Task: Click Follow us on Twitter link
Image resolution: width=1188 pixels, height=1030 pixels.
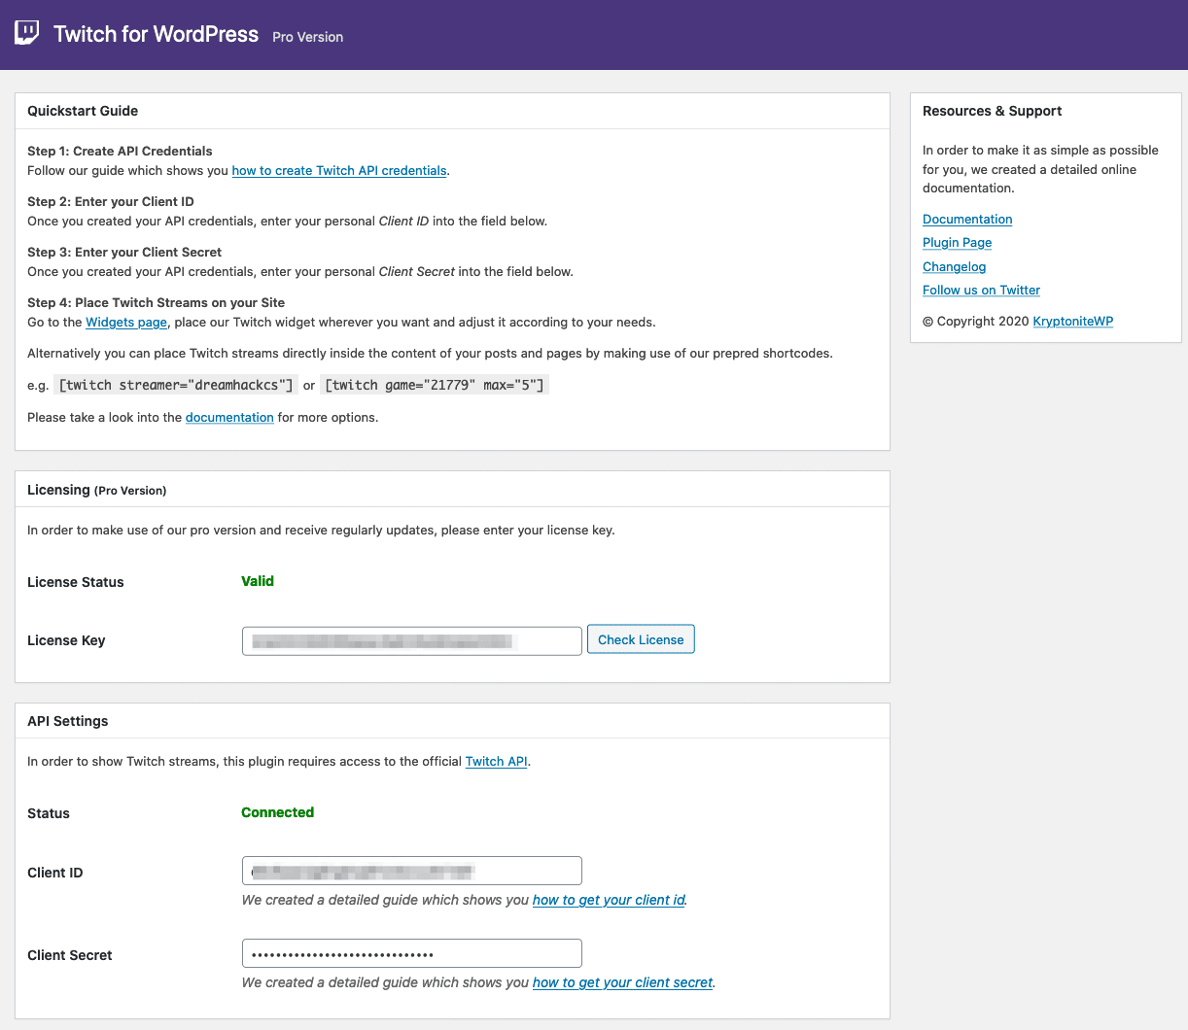Action: click(982, 290)
